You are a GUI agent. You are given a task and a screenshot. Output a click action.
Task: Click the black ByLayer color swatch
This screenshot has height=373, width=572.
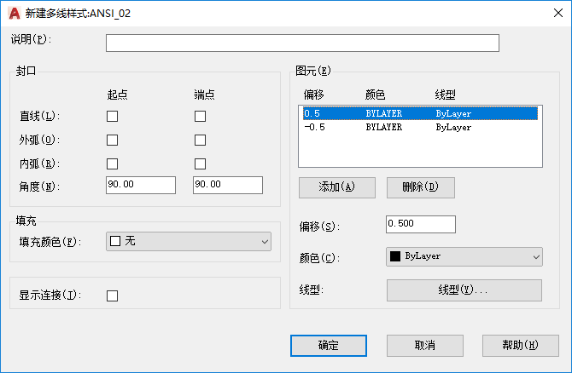pos(395,256)
